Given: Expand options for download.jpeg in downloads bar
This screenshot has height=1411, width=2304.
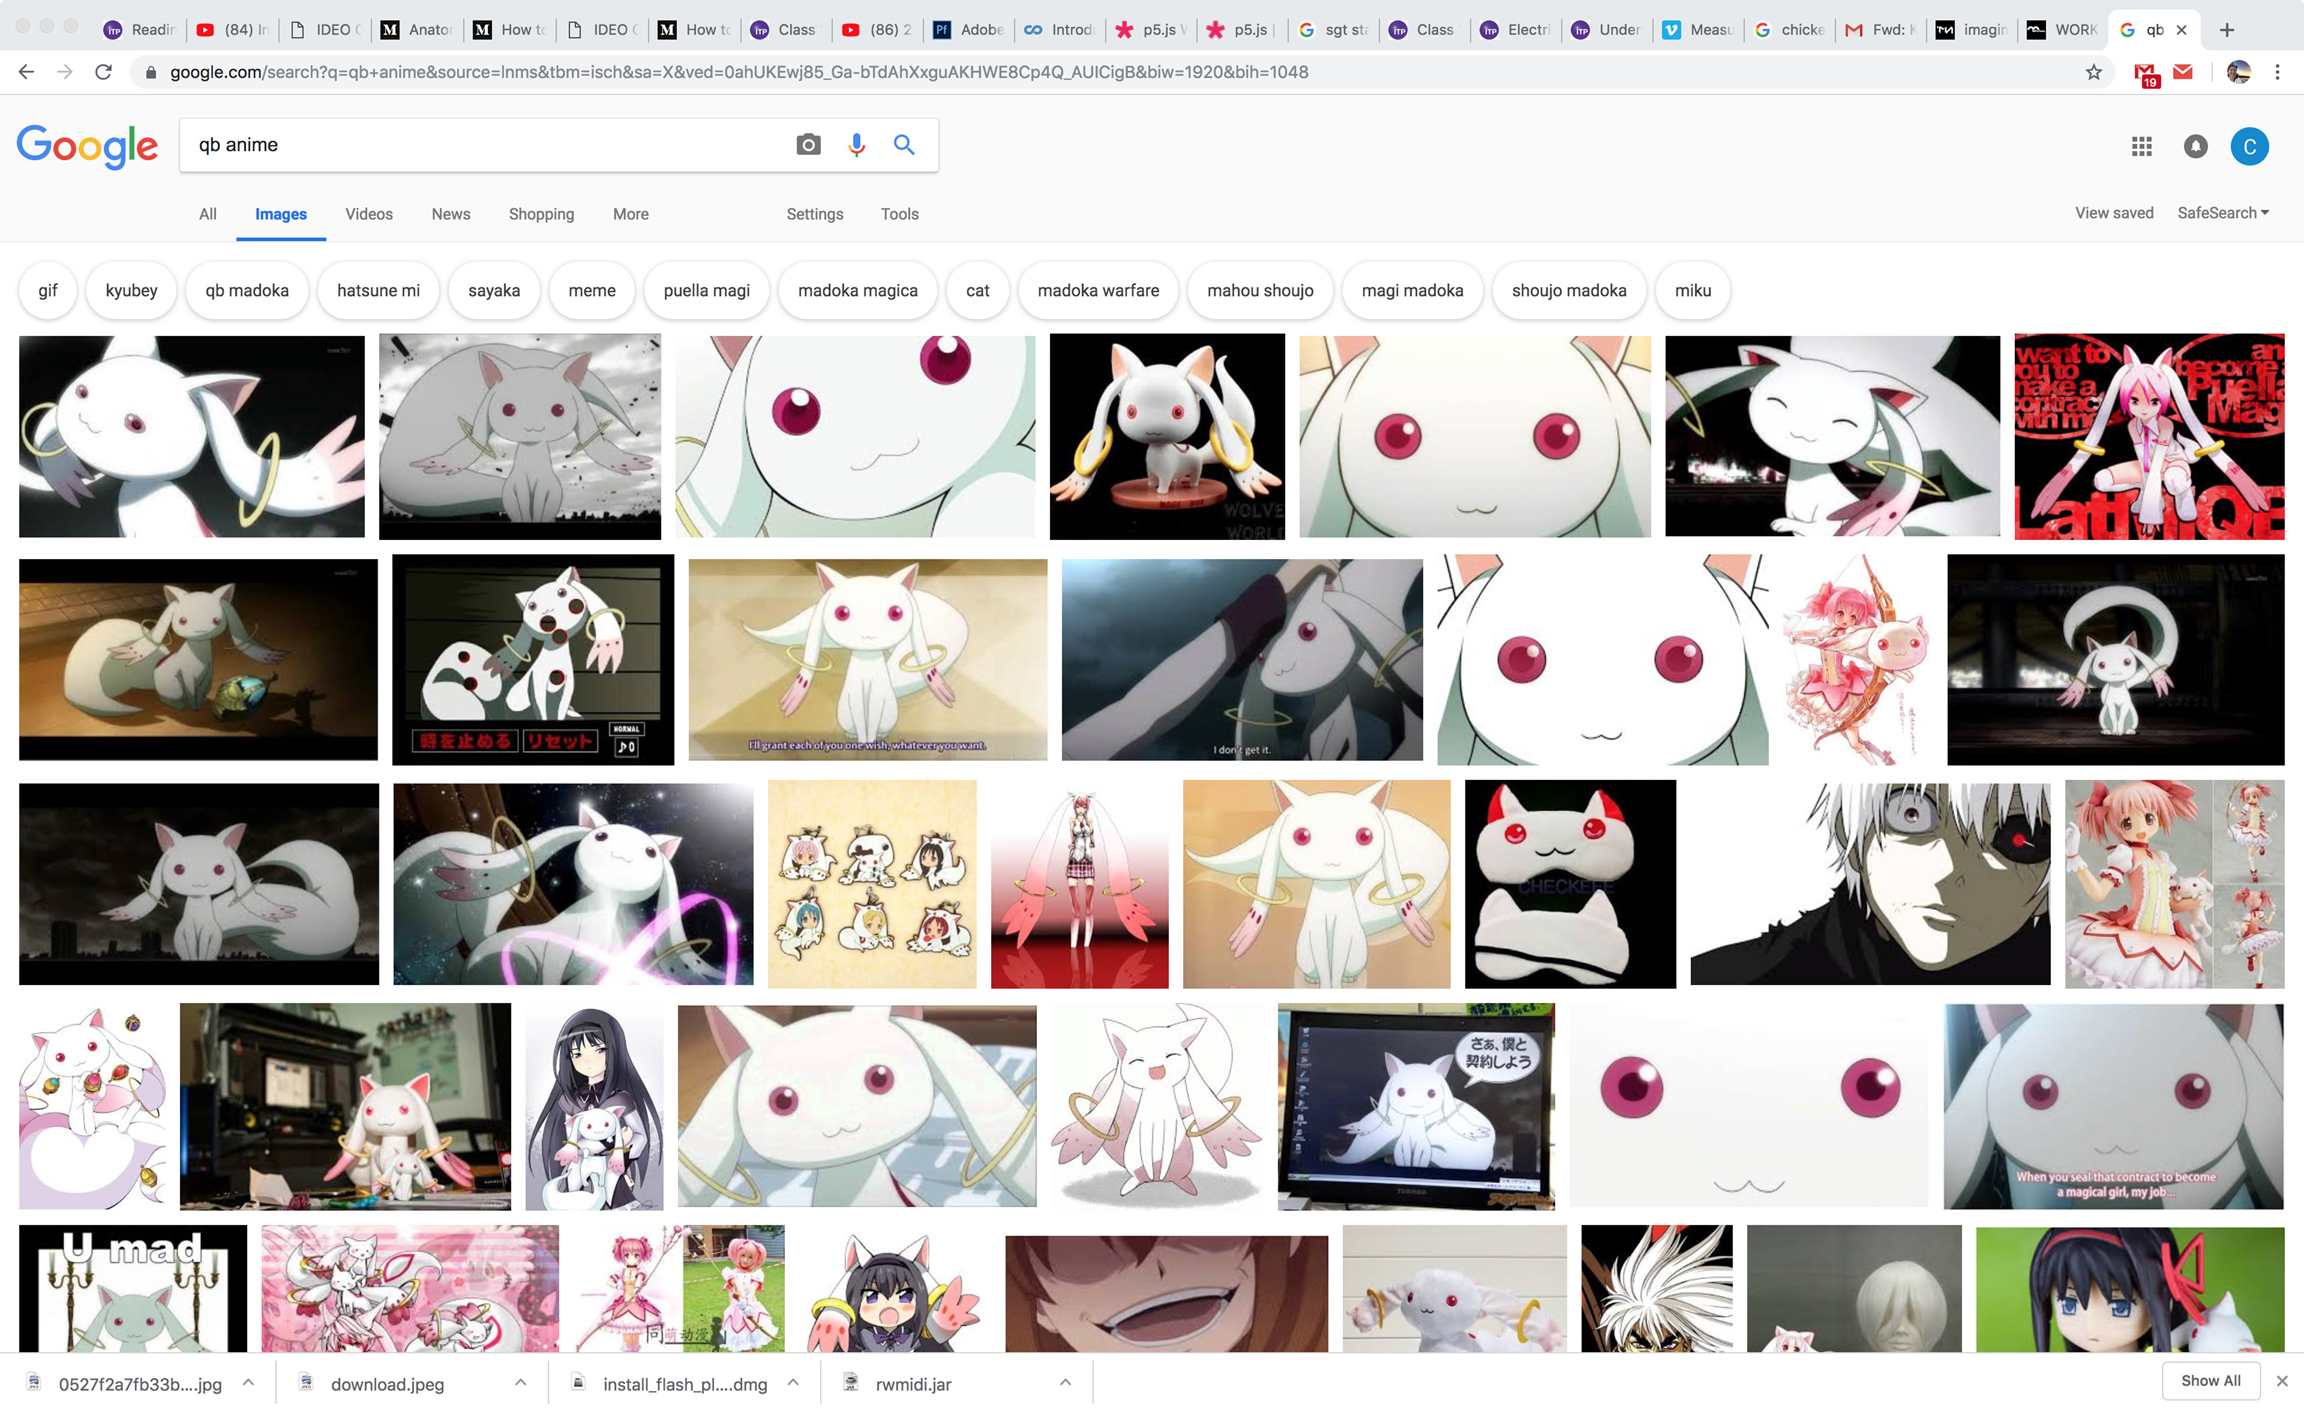Looking at the screenshot, I should (521, 1383).
